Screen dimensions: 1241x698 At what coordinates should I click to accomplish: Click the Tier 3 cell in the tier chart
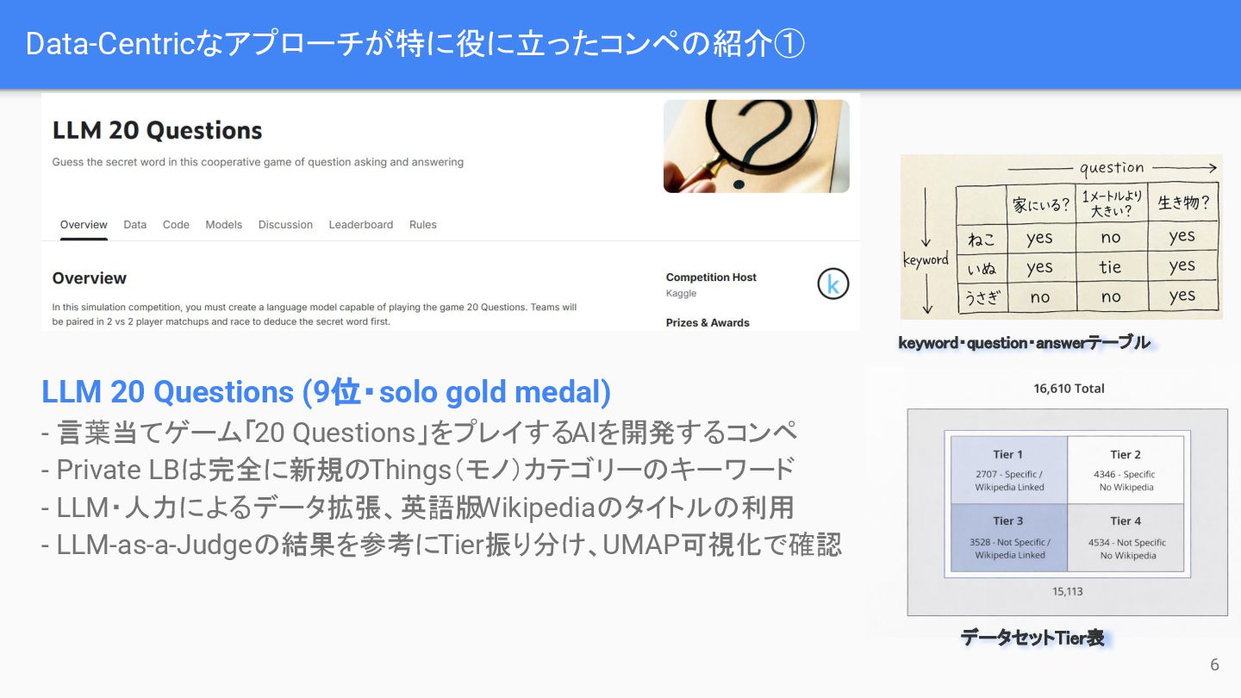tap(1009, 538)
